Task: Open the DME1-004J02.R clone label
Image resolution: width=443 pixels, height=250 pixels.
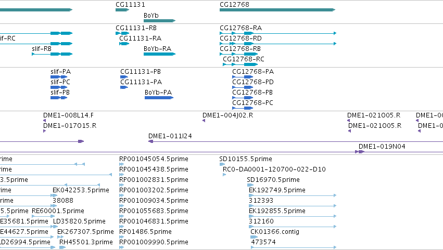Action: [227, 115]
